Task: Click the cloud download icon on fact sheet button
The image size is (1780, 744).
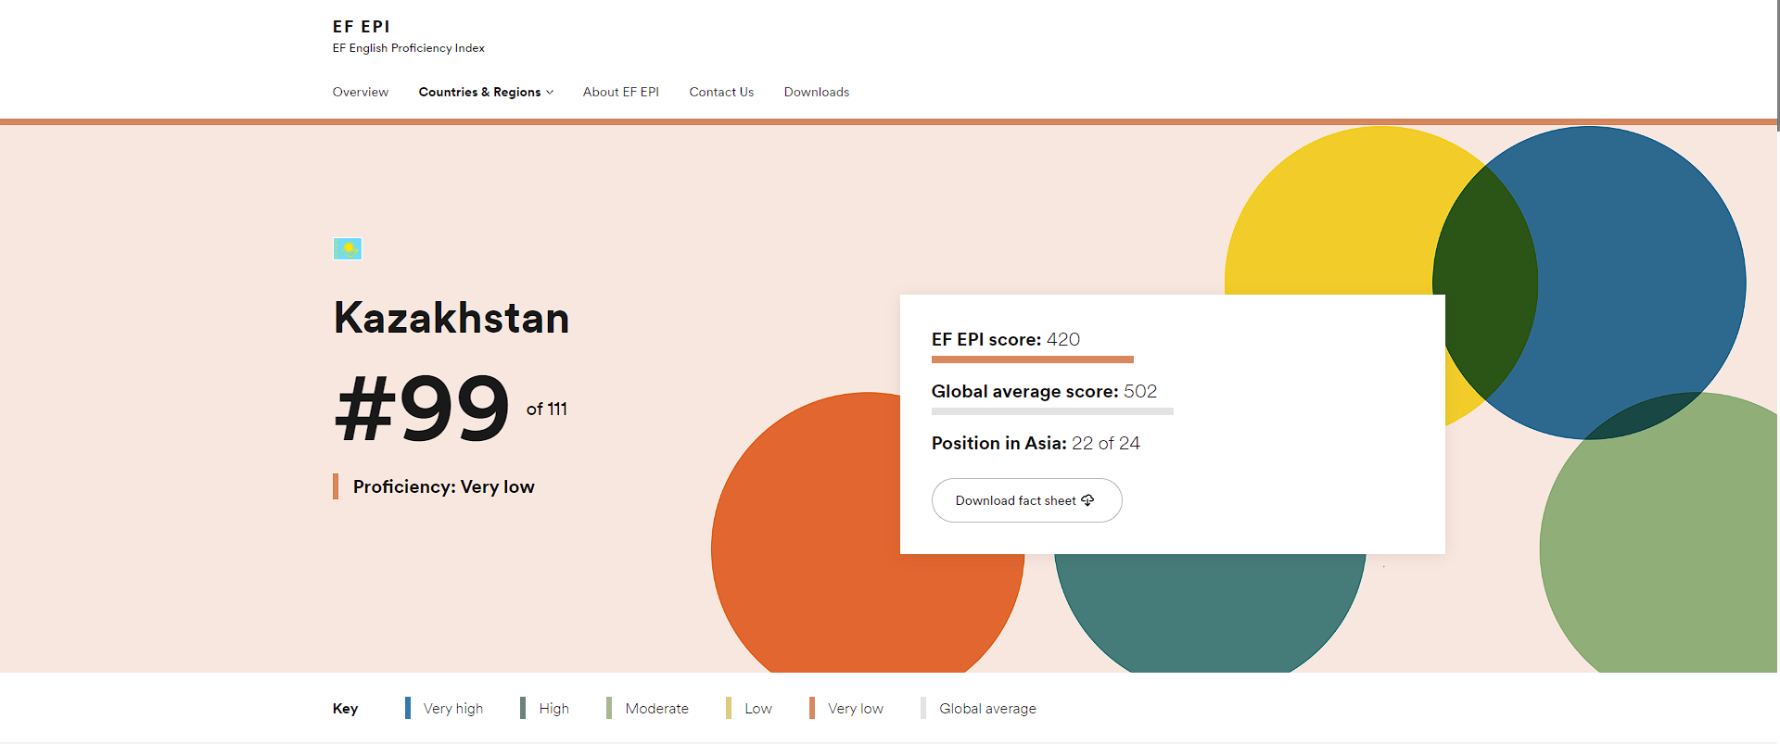Action: 1087,500
